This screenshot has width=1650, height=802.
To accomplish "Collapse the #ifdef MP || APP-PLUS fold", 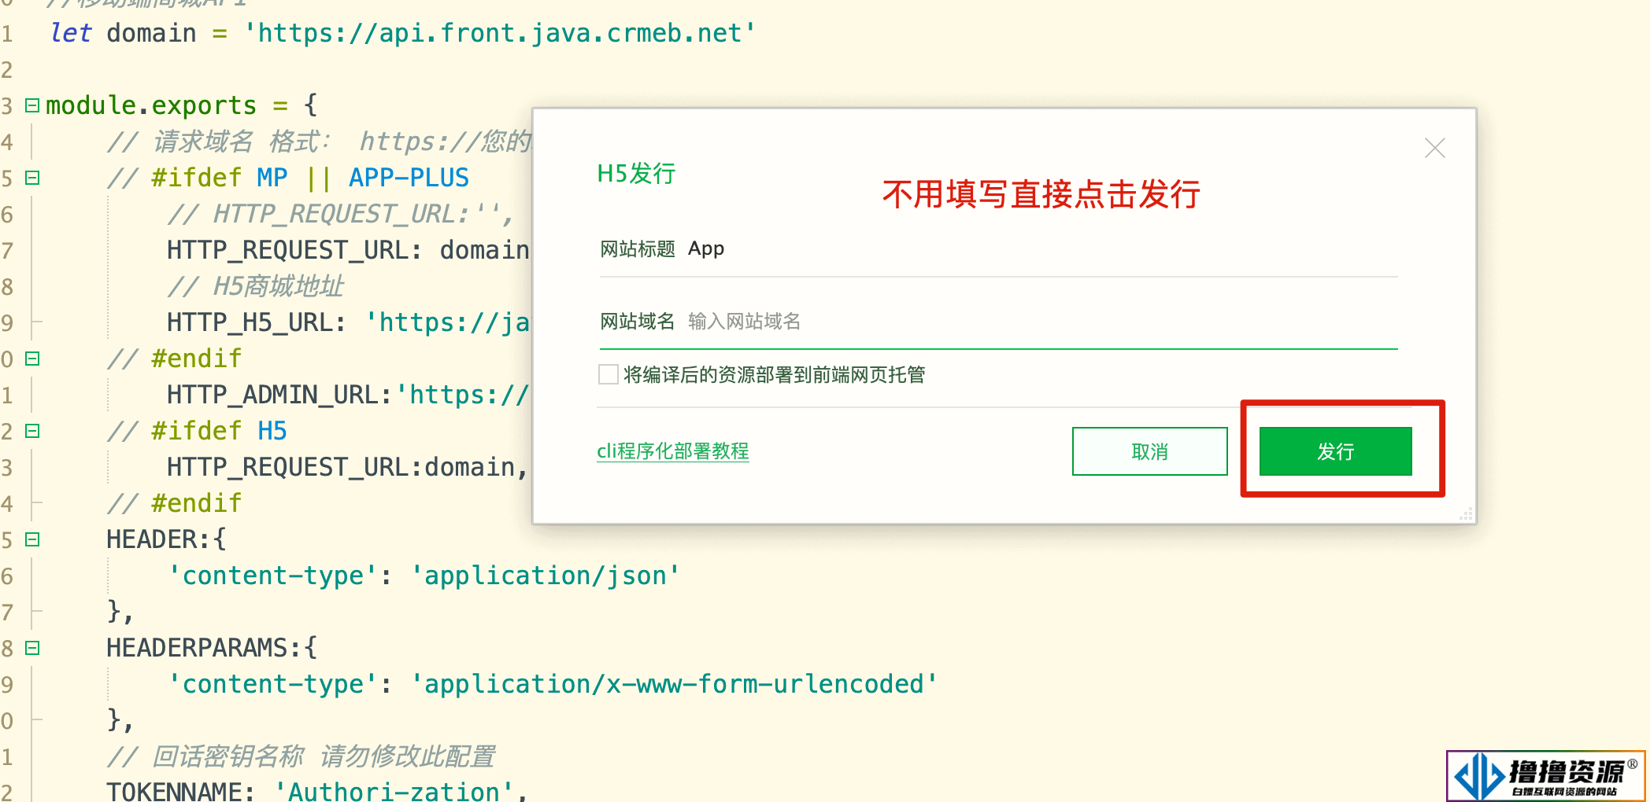I will [x=32, y=177].
